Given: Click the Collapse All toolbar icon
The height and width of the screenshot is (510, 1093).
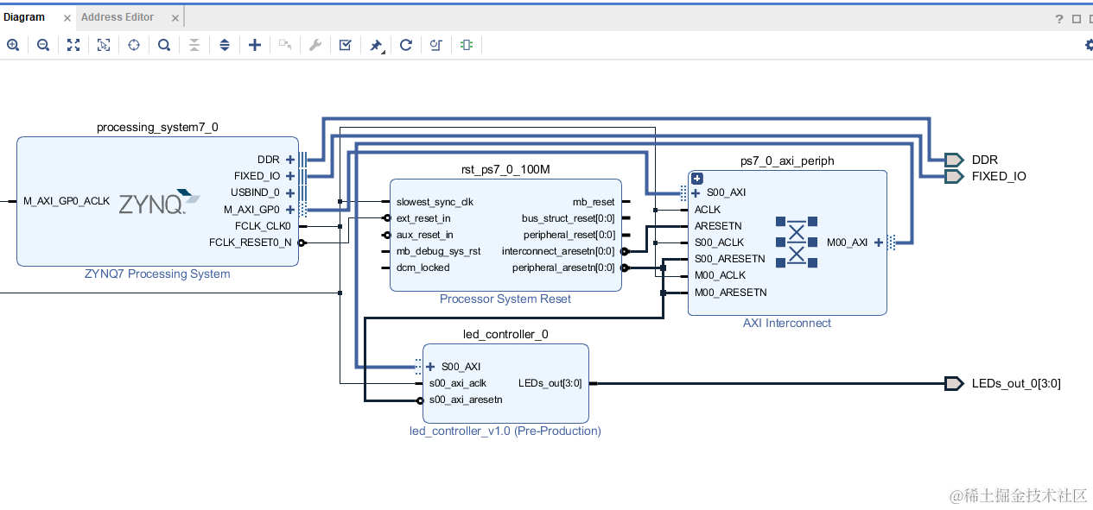Looking at the screenshot, I should pos(194,45).
